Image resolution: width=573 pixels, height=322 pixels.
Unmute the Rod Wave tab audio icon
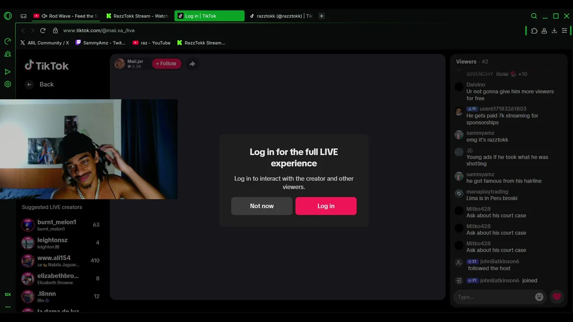click(x=44, y=16)
